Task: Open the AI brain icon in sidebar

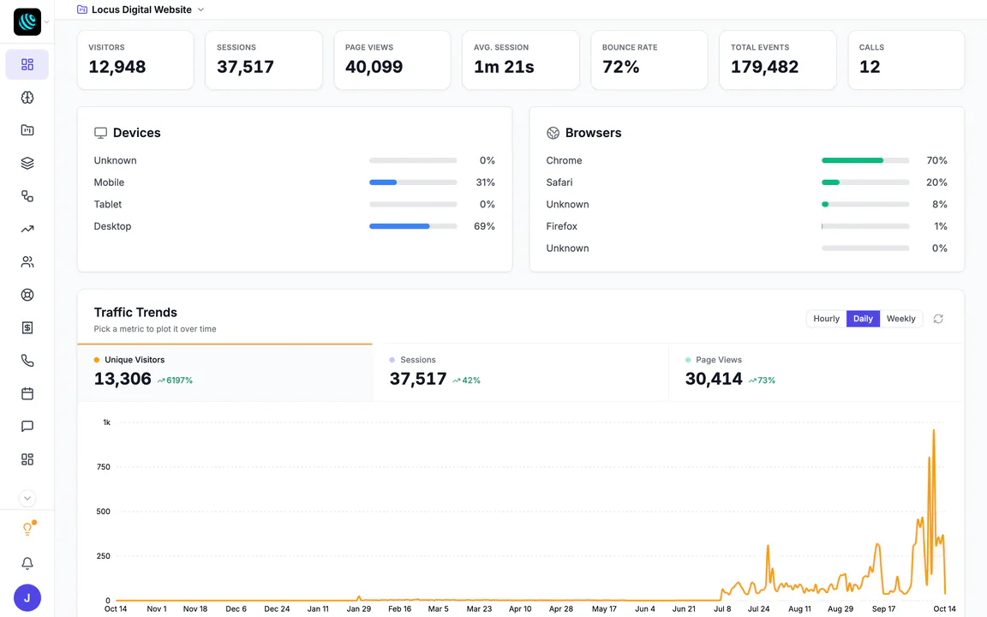Action: 27,98
